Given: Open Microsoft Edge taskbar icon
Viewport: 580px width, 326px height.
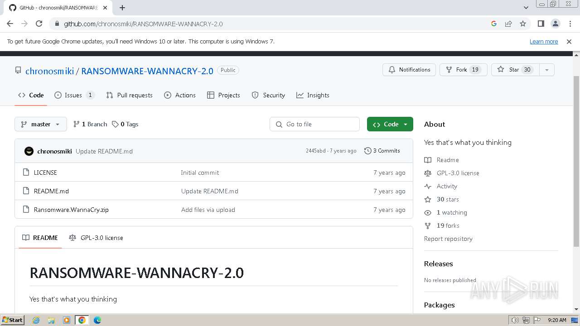Looking at the screenshot, I should (97, 320).
